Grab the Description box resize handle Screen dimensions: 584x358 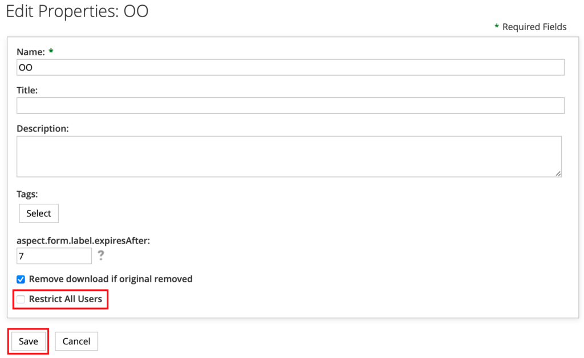558,173
